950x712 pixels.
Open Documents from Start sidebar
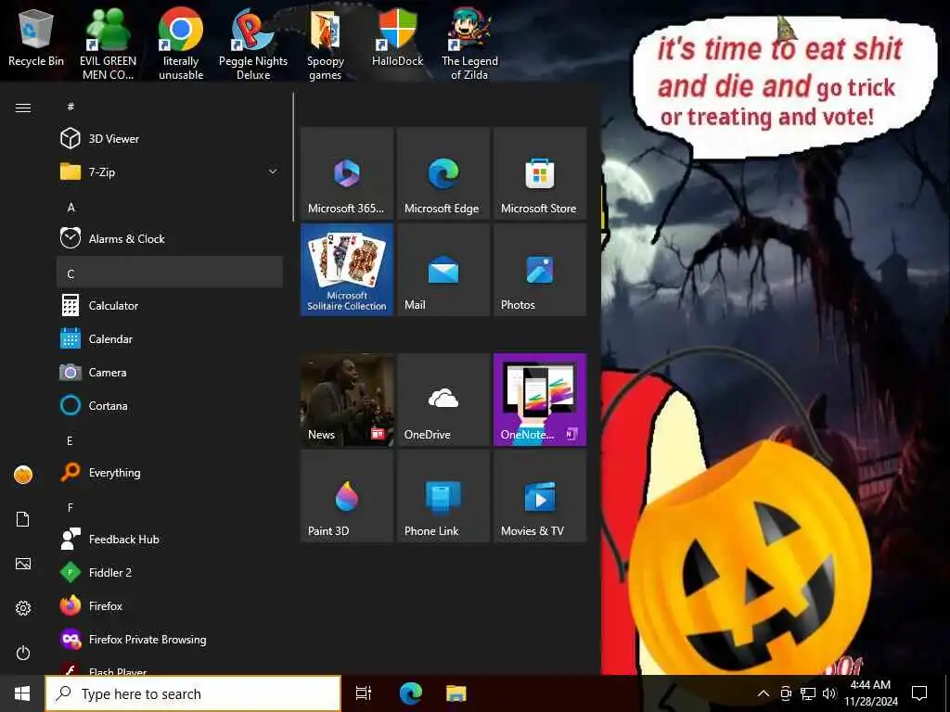tap(23, 519)
